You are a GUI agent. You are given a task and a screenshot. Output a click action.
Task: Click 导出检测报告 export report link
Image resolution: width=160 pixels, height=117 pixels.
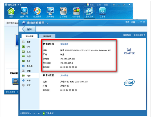click(x=139, y=35)
